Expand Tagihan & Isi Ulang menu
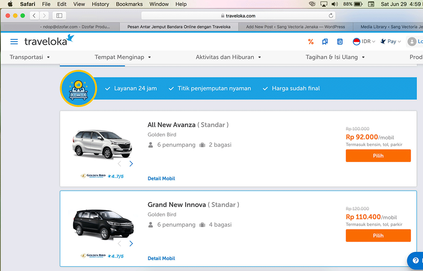This screenshot has height=271, width=423. 335,57
